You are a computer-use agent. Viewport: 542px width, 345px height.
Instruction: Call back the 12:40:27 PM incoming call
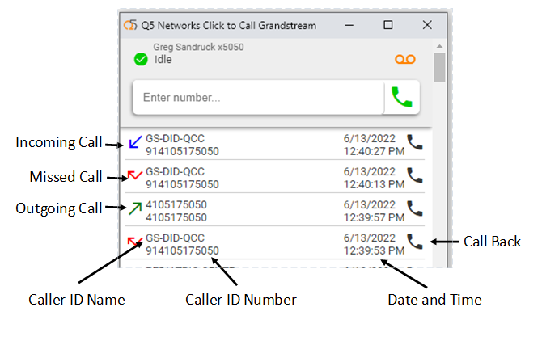pyautogui.click(x=415, y=143)
